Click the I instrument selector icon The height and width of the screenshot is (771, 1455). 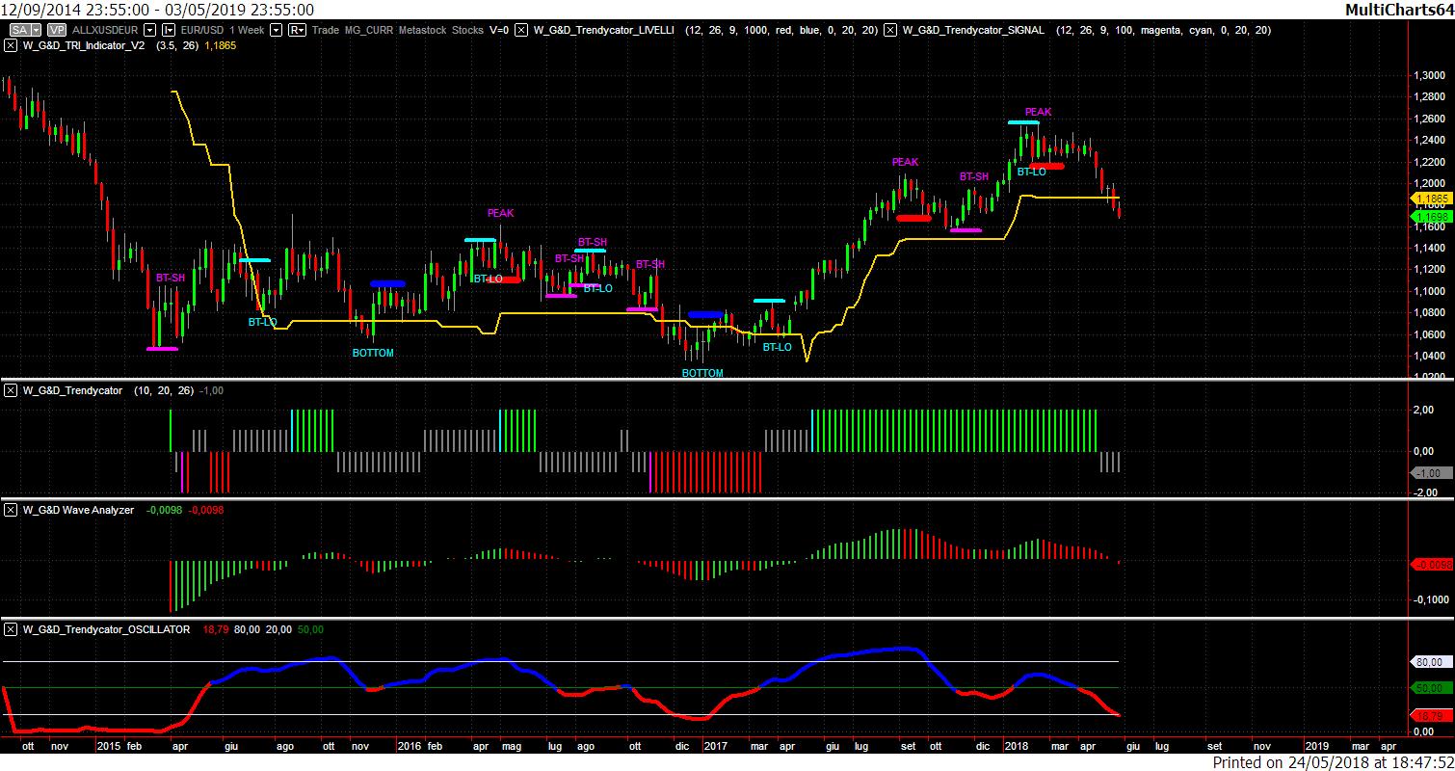point(168,30)
